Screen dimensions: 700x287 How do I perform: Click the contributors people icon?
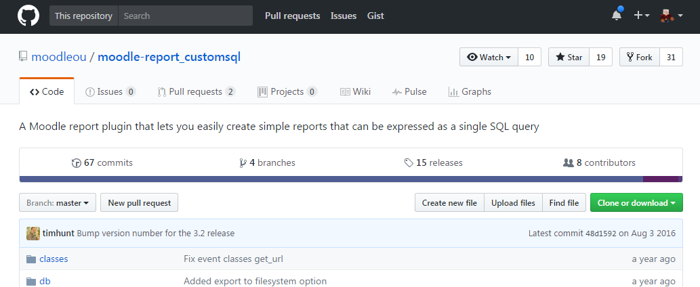568,162
